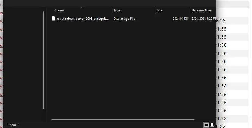
Task: Sort files by Name column header
Action: click(59, 10)
